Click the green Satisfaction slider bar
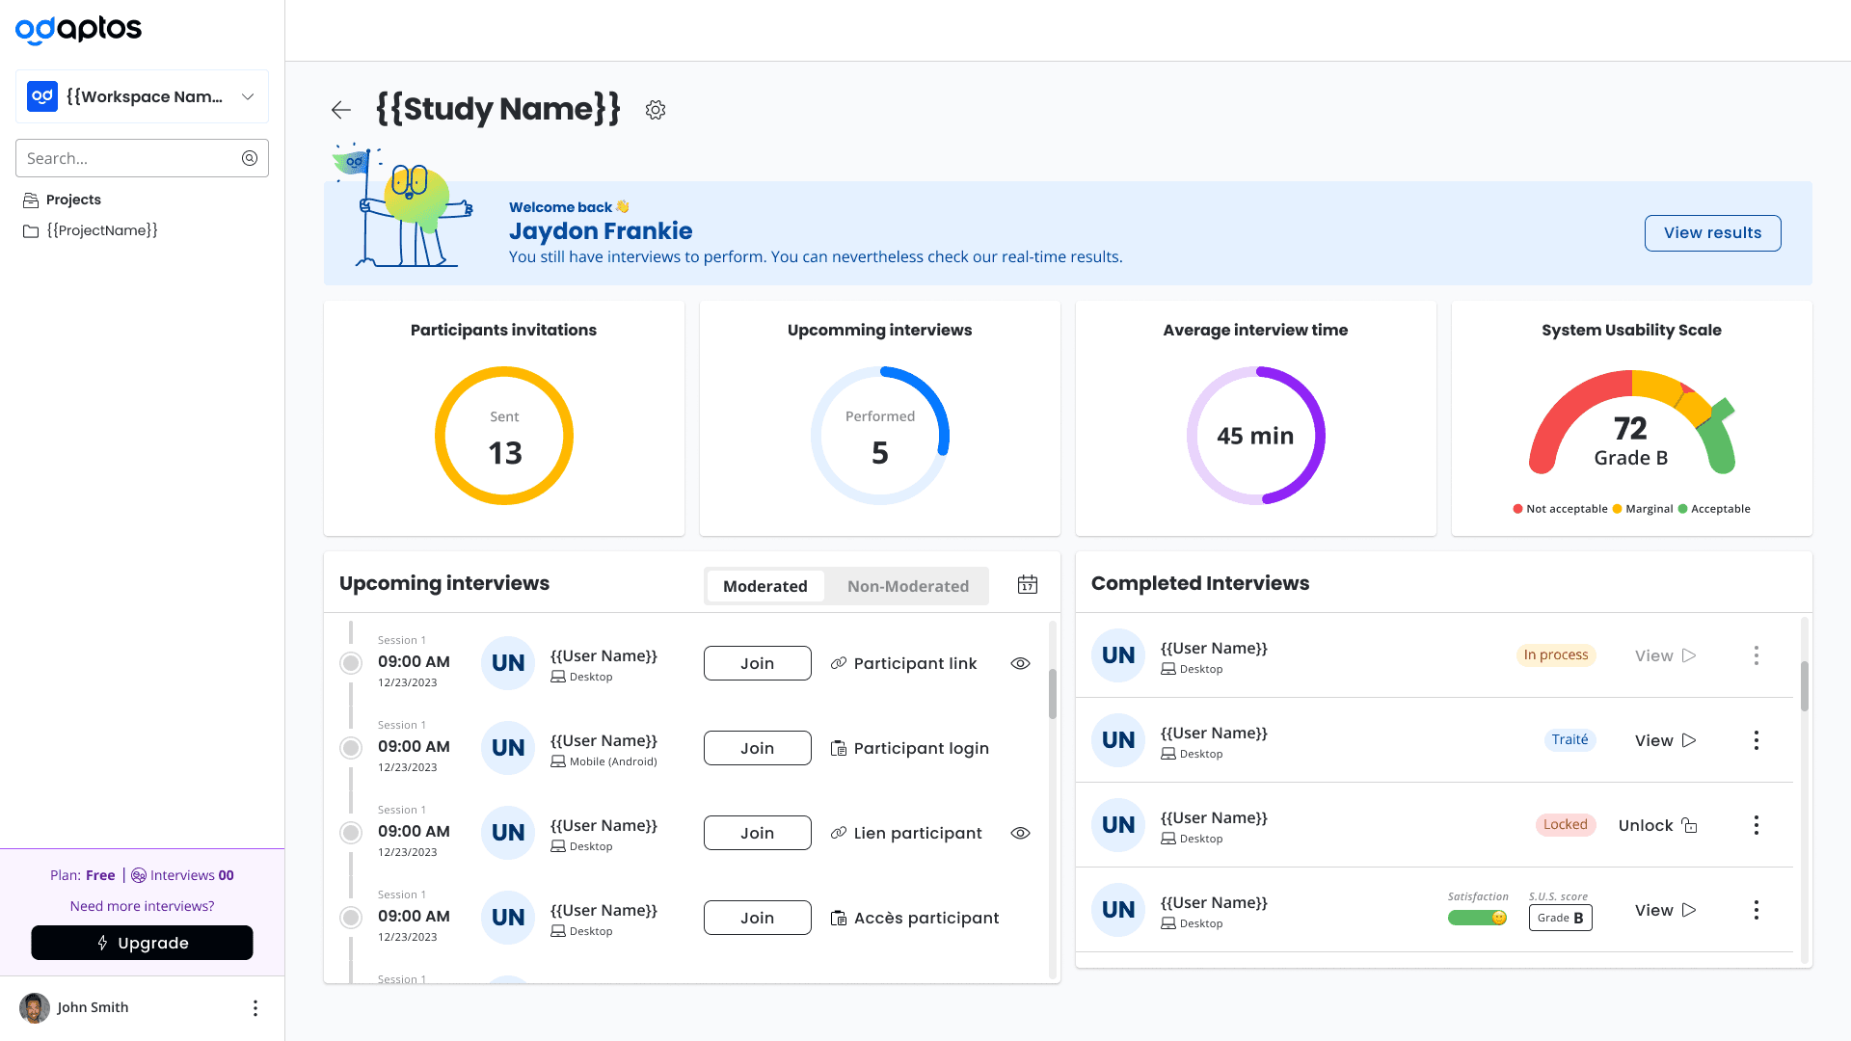This screenshot has height=1041, width=1851. click(1477, 918)
